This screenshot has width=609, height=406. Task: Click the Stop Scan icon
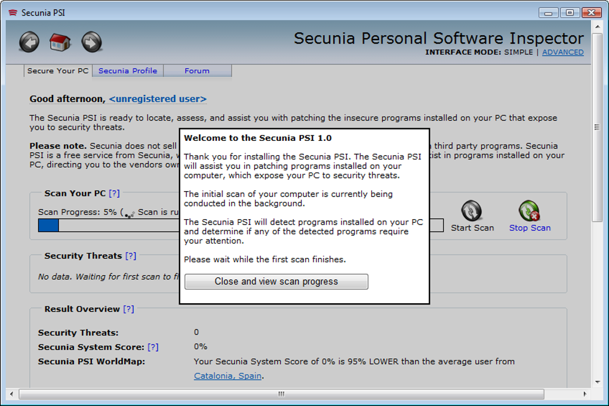pos(529,211)
